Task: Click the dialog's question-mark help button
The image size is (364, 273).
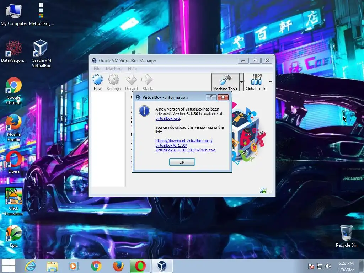Action: coord(211,97)
